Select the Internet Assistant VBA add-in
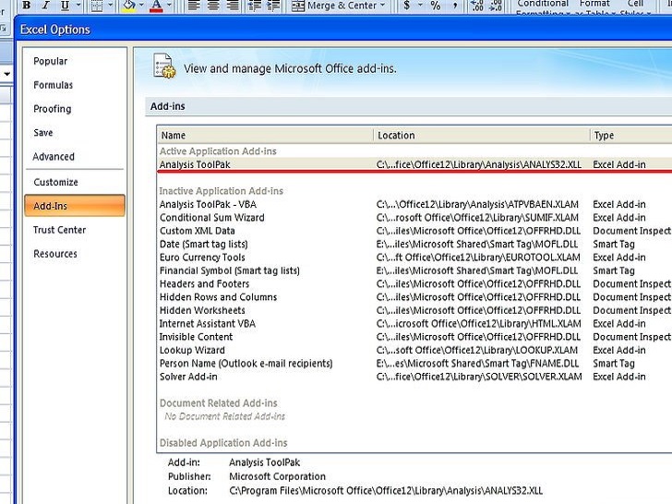672x504 pixels. coord(414,324)
